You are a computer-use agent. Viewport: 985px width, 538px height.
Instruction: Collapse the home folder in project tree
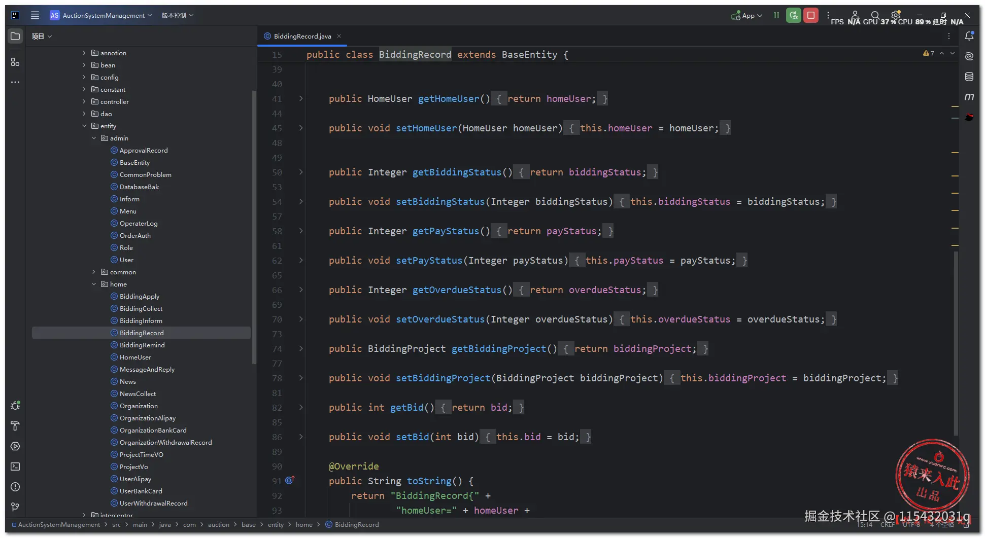pos(94,284)
